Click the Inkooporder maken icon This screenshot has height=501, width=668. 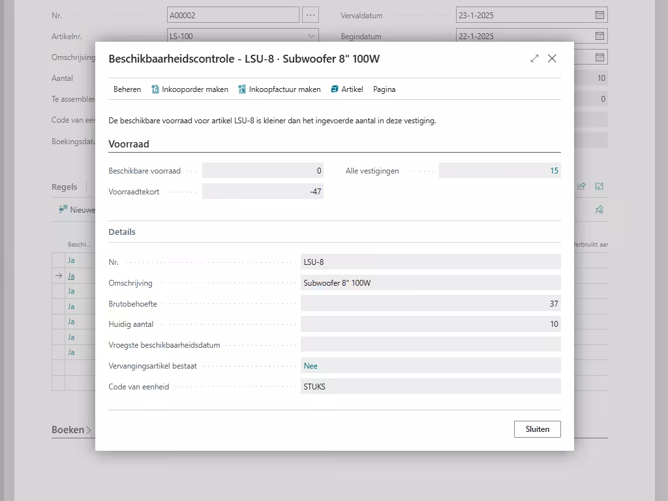click(x=155, y=89)
